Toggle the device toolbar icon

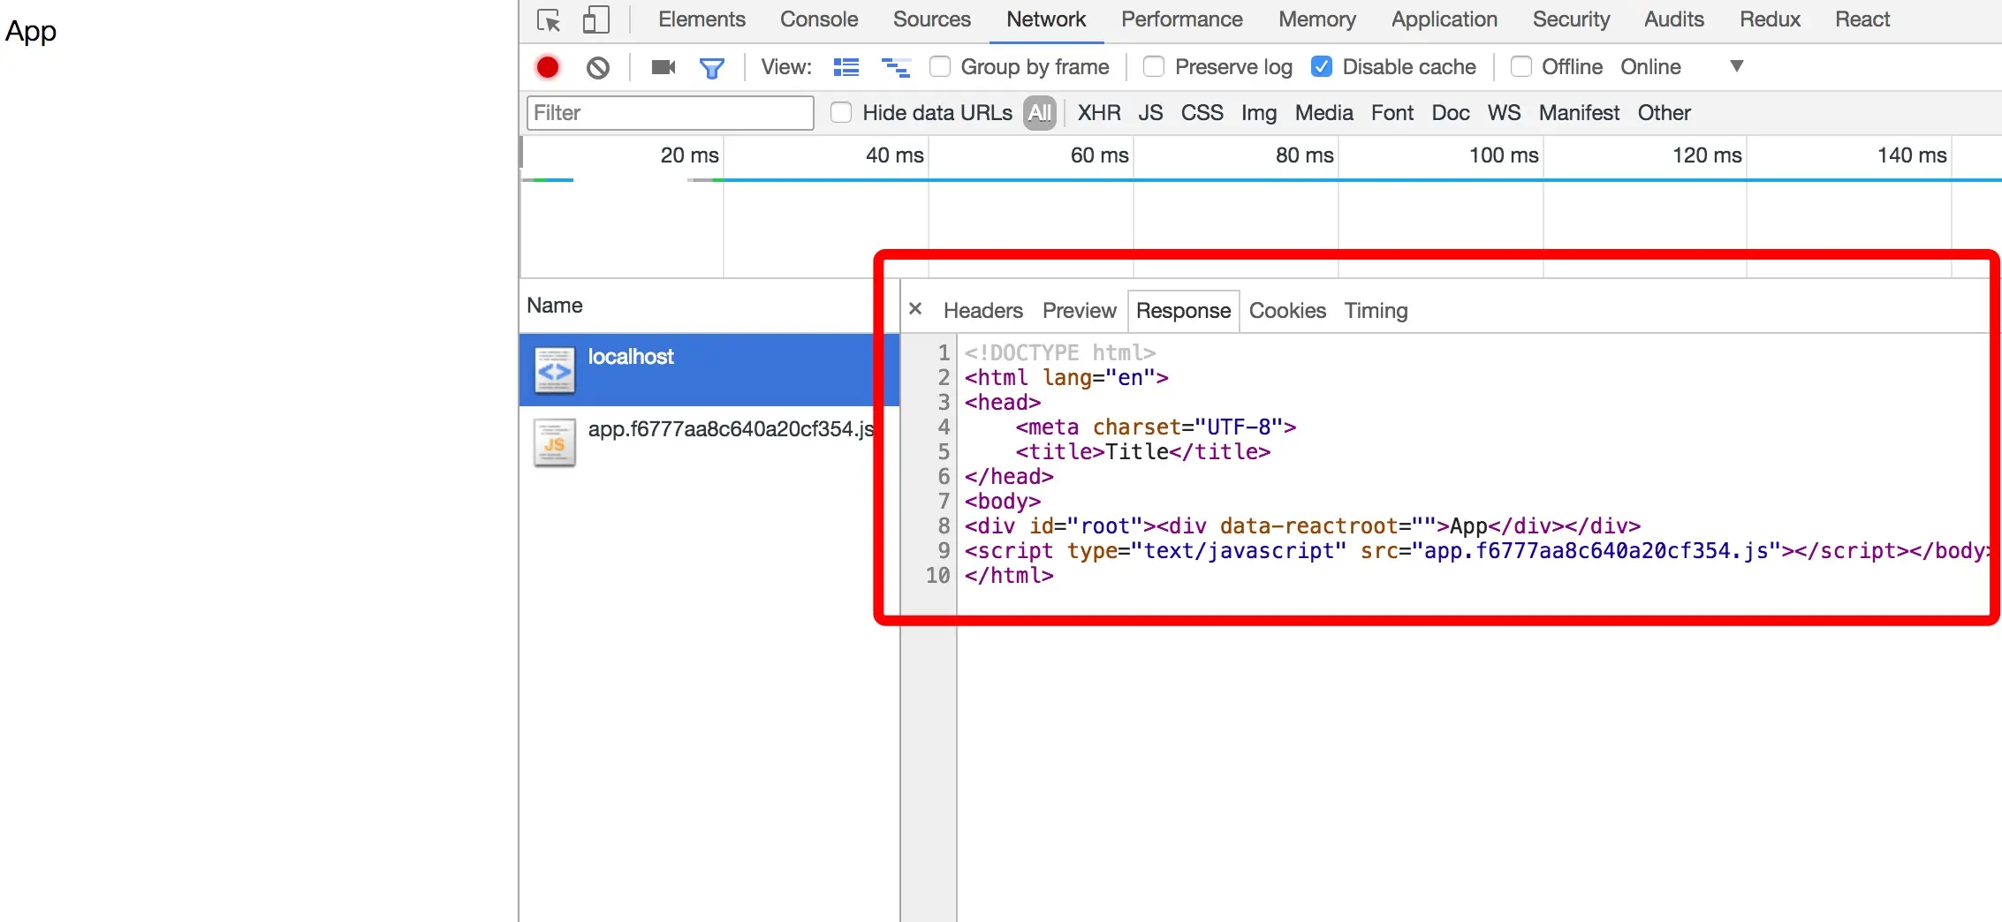(596, 19)
